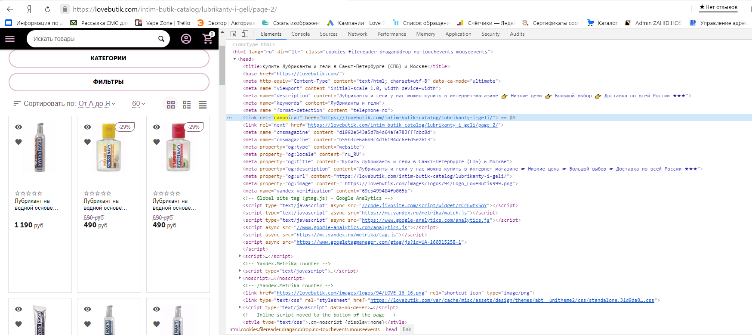The image size is (752, 335).
Task: Switch to Elements tab in DevTools
Action: coord(271,34)
